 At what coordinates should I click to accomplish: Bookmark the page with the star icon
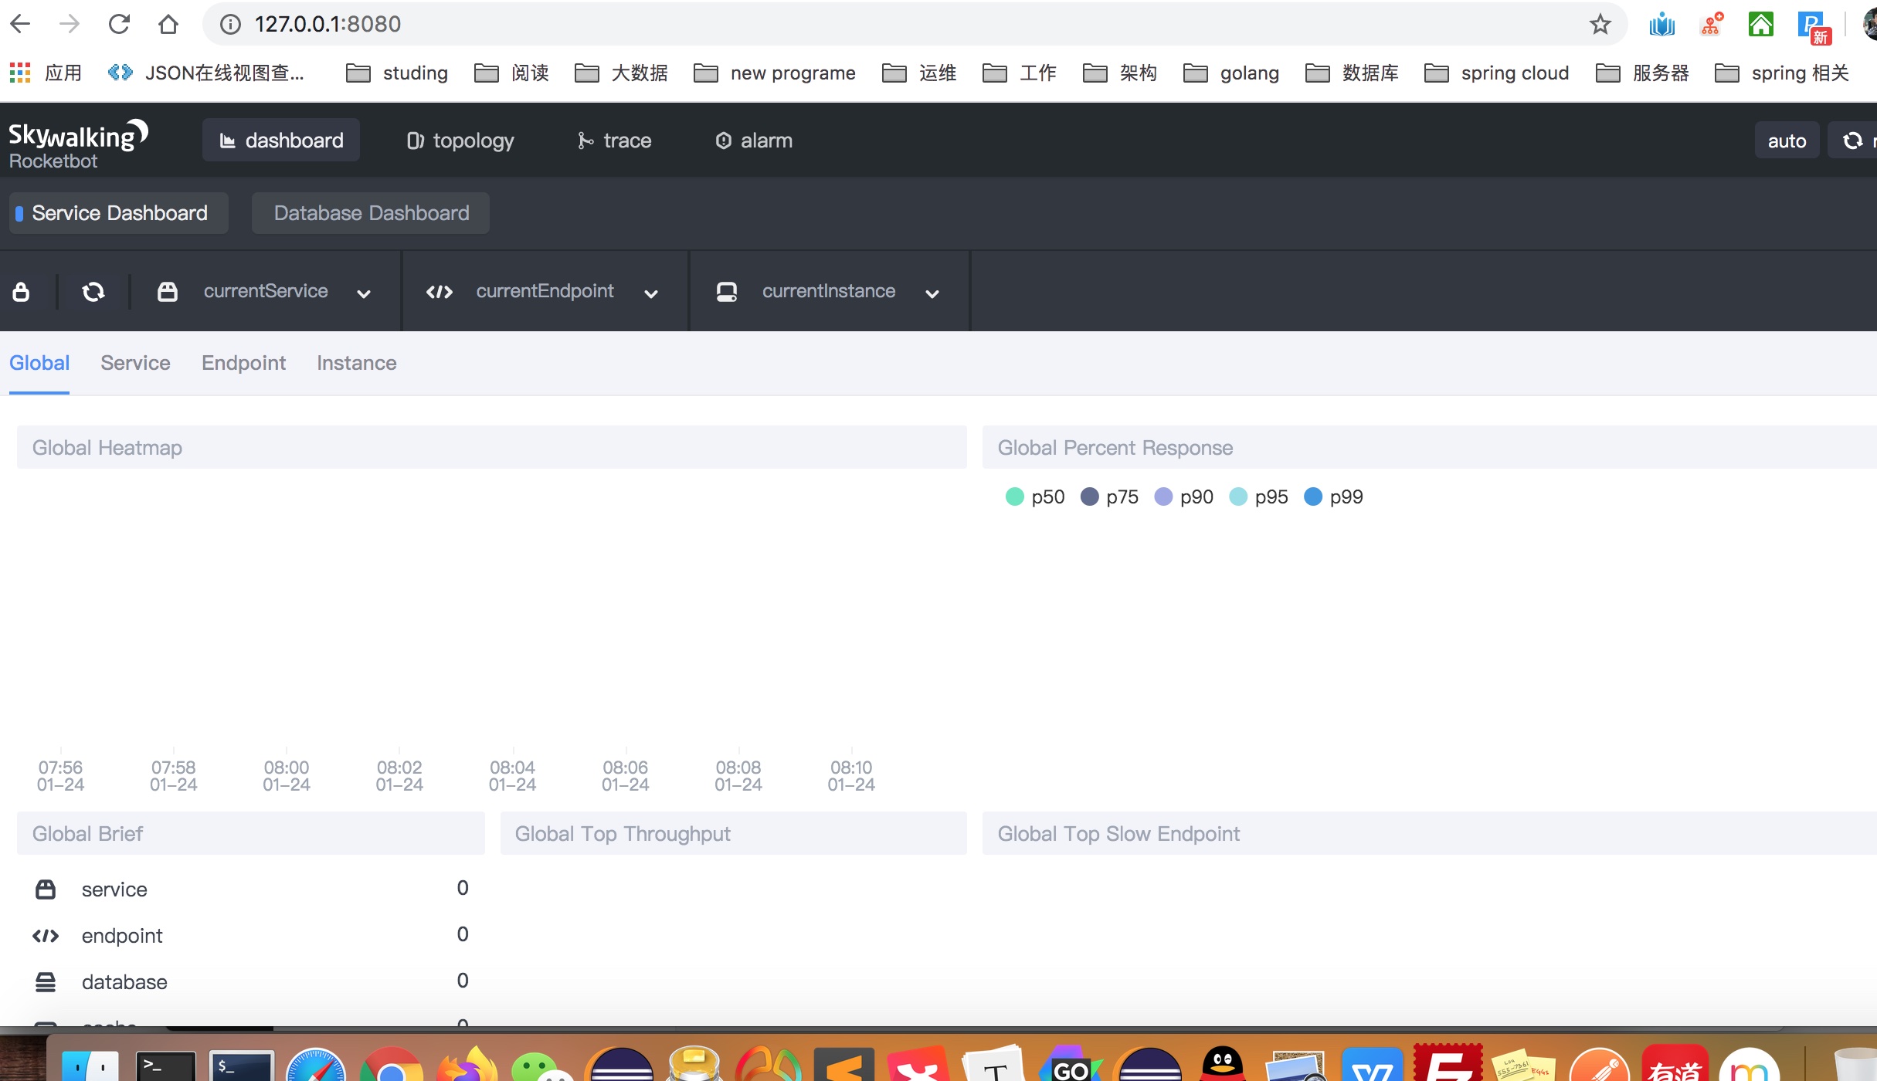click(x=1600, y=25)
